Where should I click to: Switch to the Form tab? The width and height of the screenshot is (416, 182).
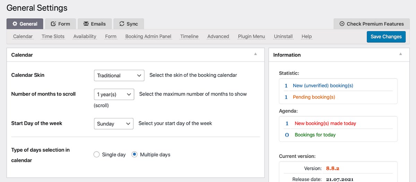point(60,24)
